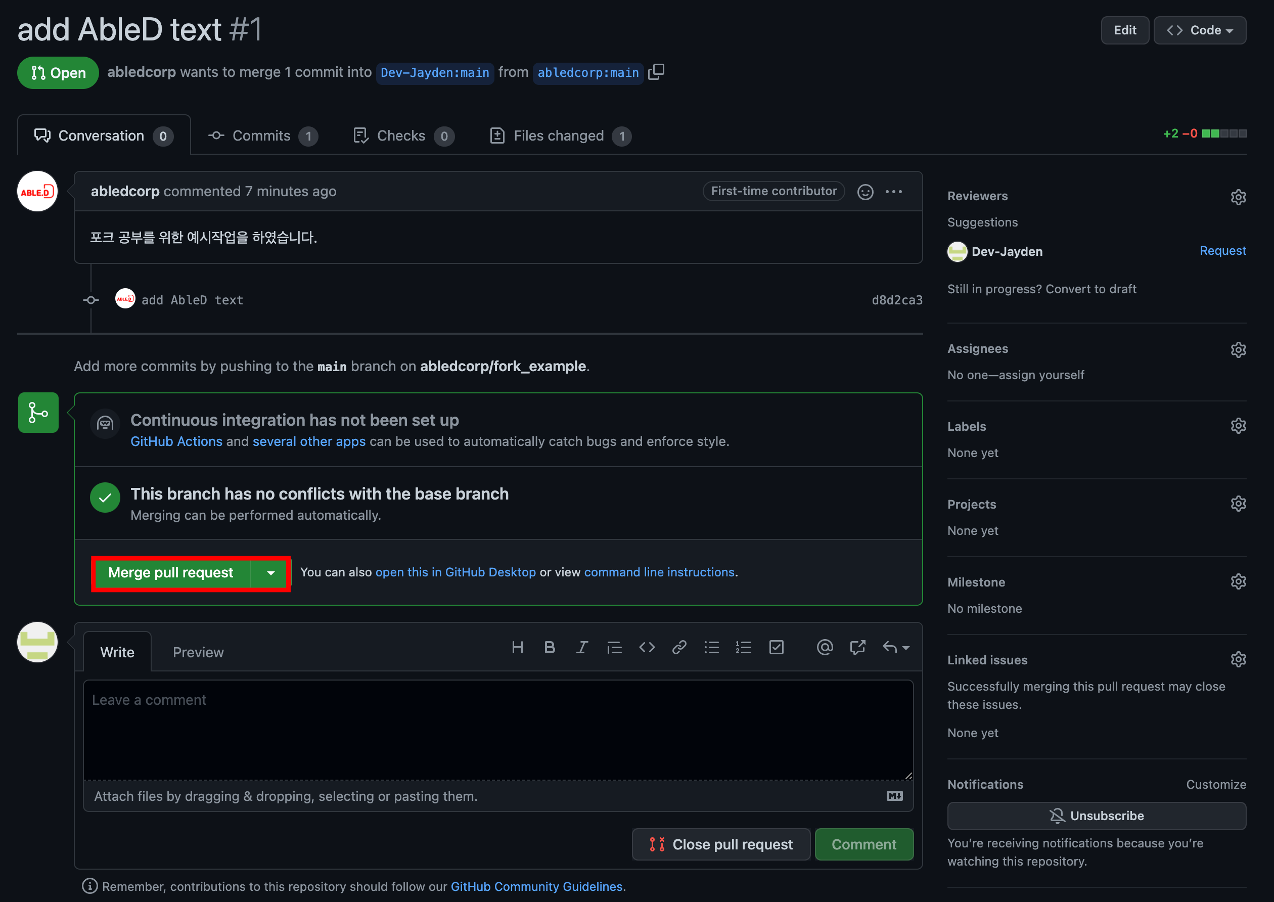Click the mention user @ icon
Image resolution: width=1274 pixels, height=902 pixels.
(824, 648)
